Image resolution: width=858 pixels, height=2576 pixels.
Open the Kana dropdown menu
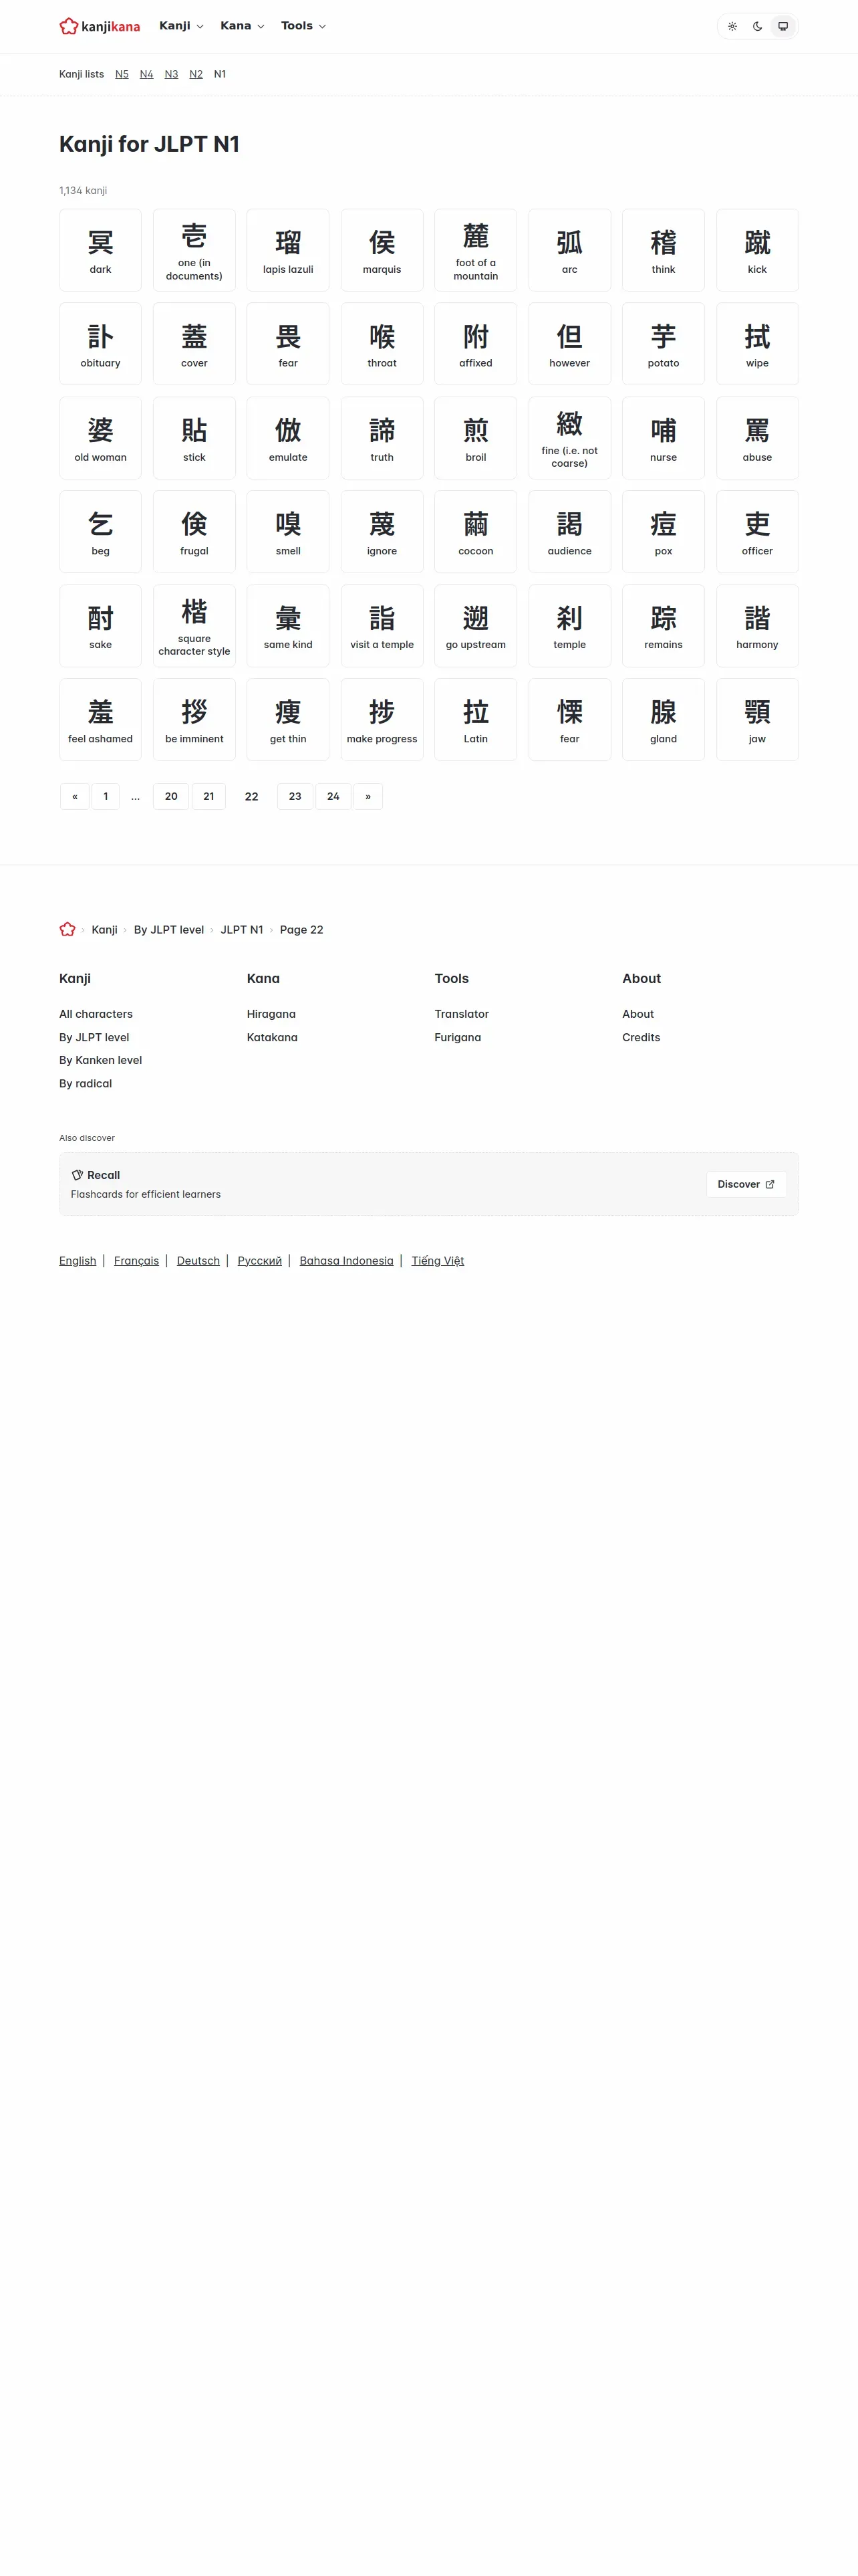pyautogui.click(x=243, y=26)
